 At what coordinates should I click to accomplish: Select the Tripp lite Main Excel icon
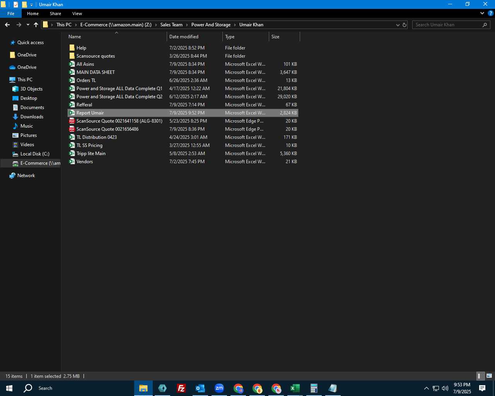pyautogui.click(x=72, y=154)
